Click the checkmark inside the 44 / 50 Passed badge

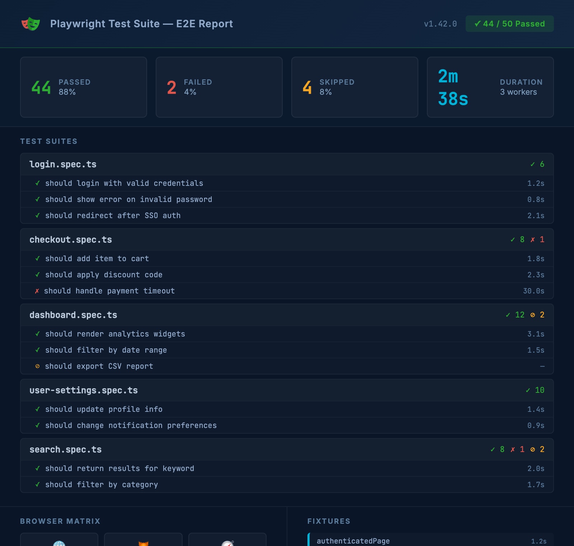pyautogui.click(x=477, y=24)
